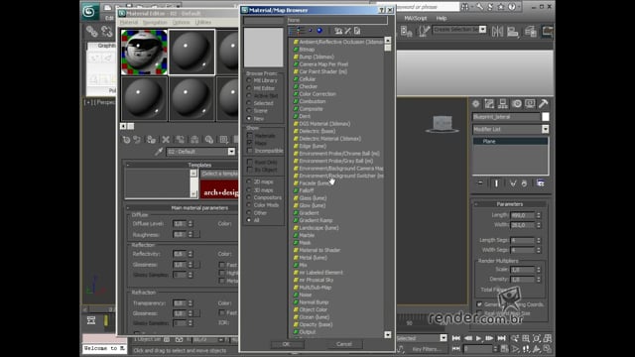The height and width of the screenshot is (357, 635).
Task: Click Make Unique icon under modifier stack
Action: coord(513,183)
